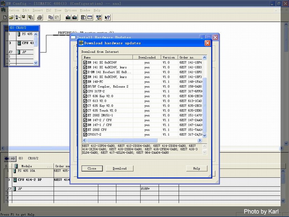Click the updates list scroll-left arrow
Screen dimensions: 289x217
tap(85, 140)
